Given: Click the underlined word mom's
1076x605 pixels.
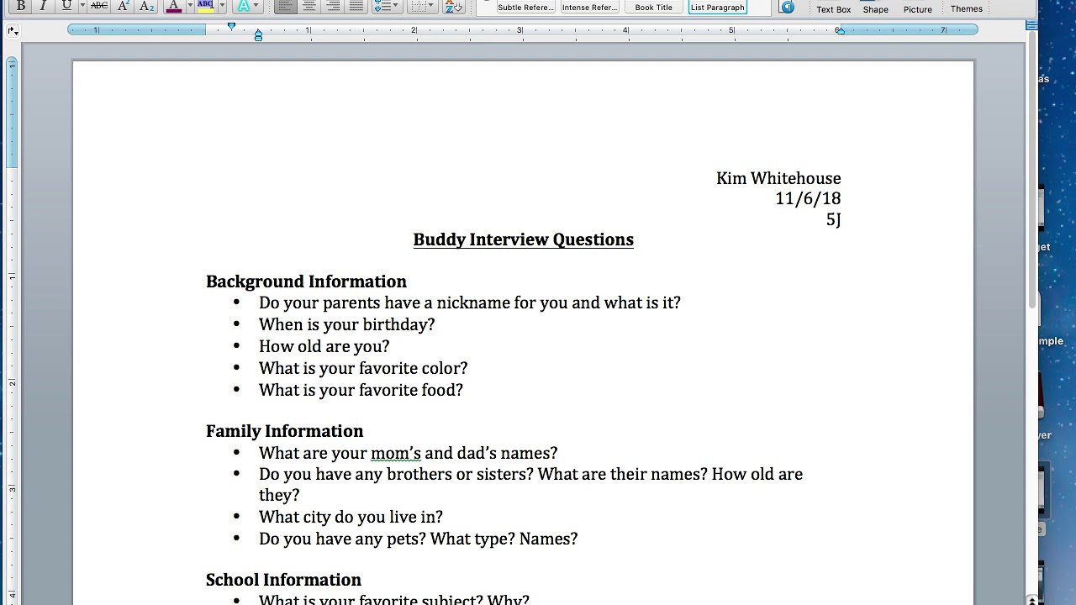Looking at the screenshot, I should coord(396,453).
